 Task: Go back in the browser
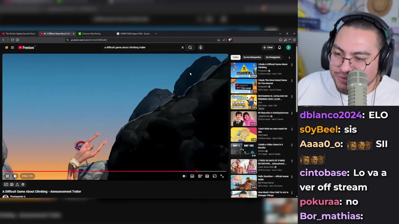click(3, 40)
